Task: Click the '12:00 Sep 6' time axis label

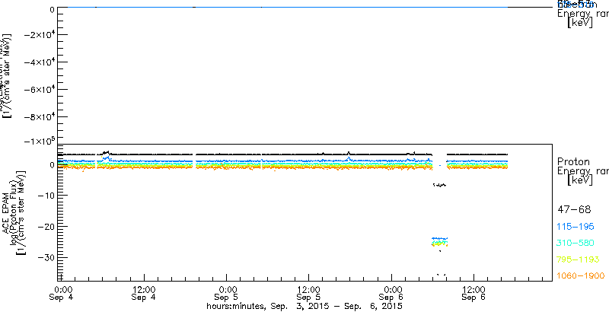Action: [473, 293]
